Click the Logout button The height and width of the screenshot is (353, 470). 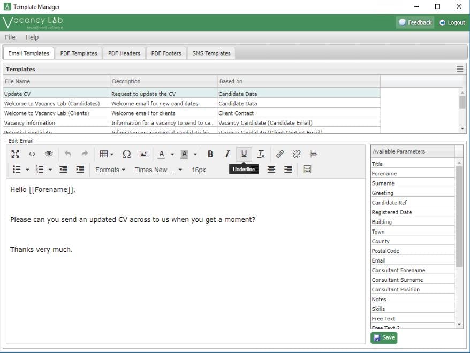click(452, 22)
